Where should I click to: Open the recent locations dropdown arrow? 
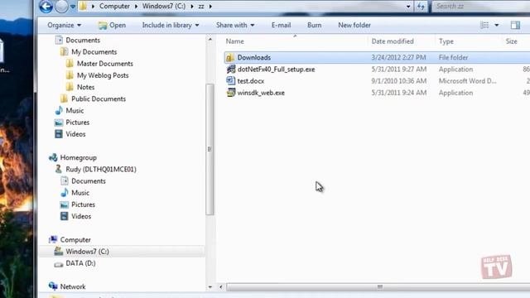pos(73,7)
